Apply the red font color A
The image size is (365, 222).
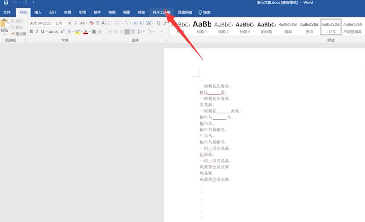point(86,32)
